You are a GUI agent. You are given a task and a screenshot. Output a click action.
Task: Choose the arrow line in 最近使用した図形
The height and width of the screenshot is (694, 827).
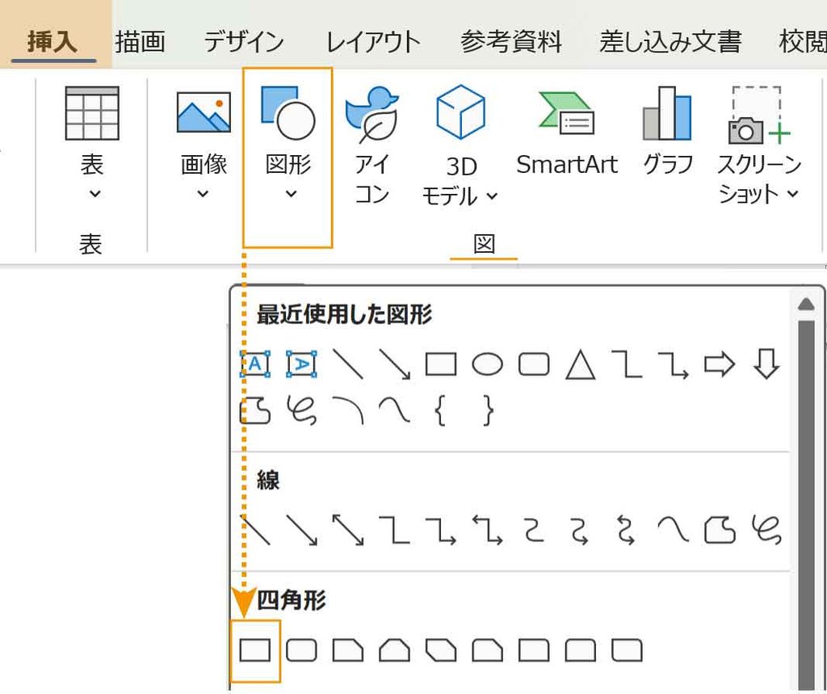(394, 364)
